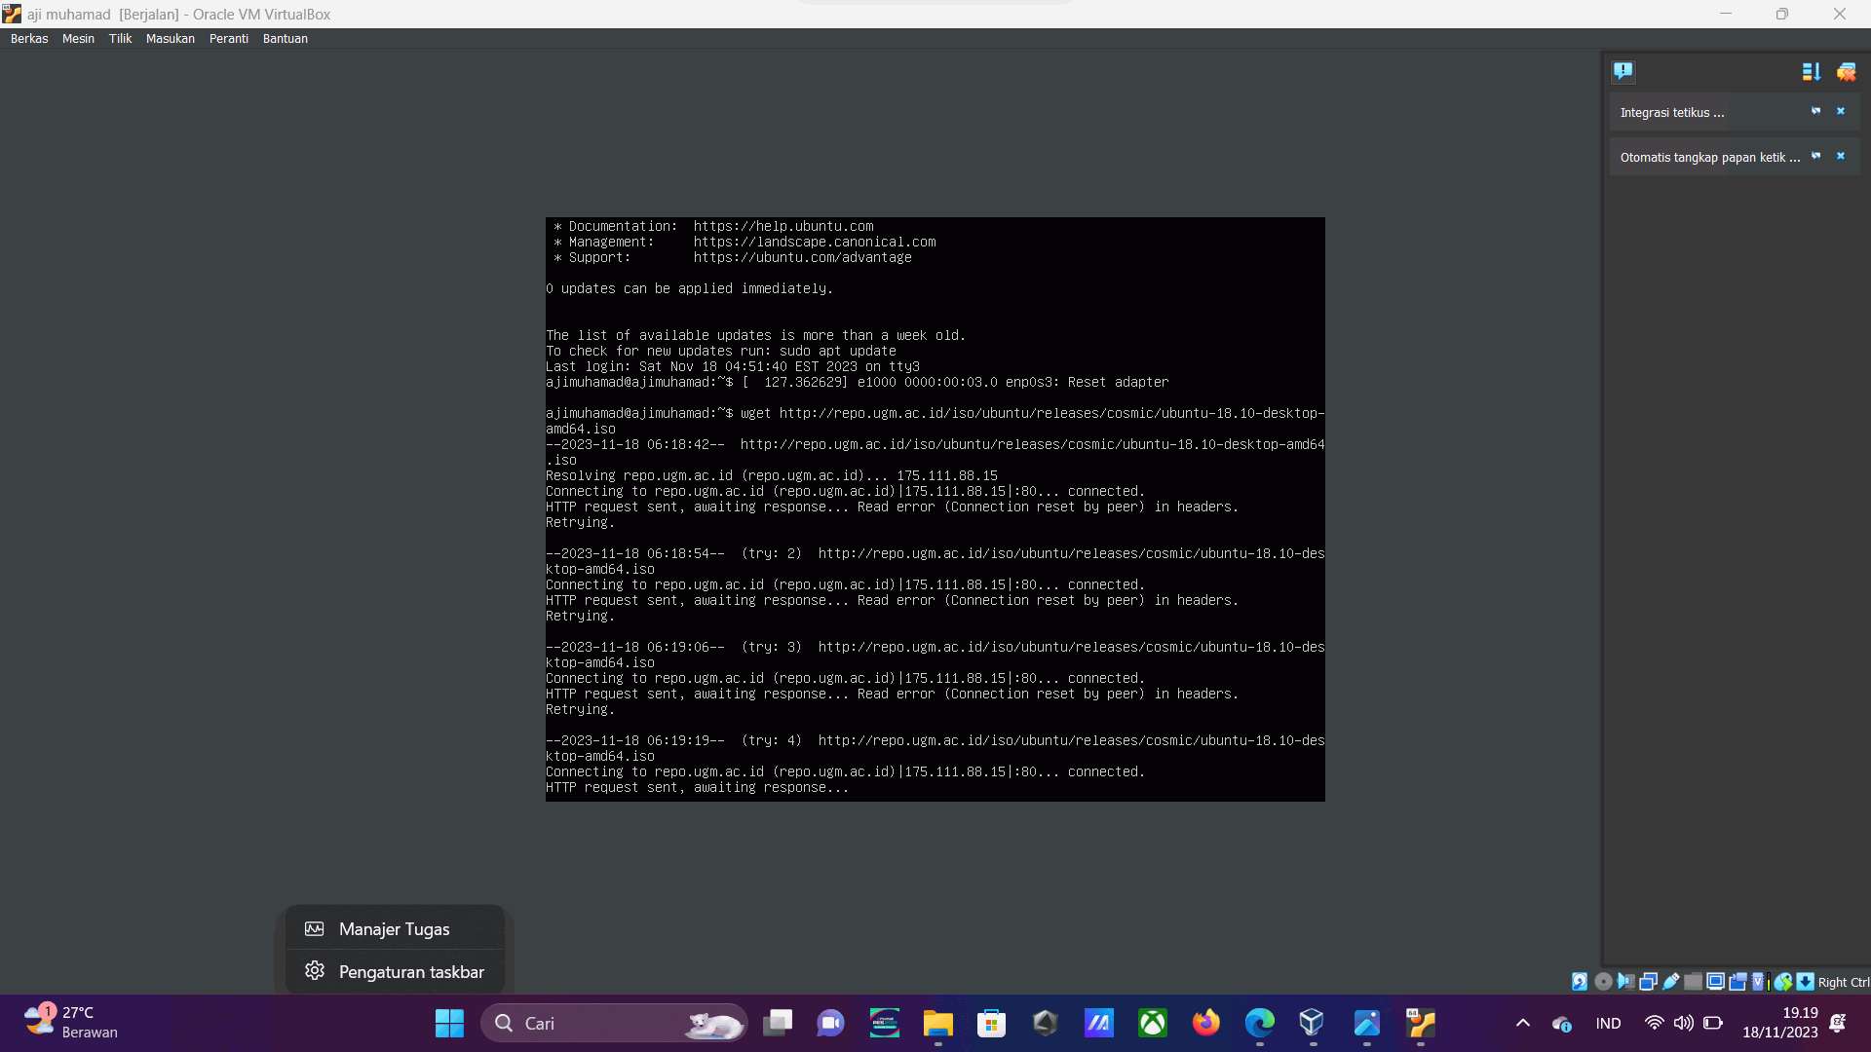Choose 'Pengaturan taskbar' from the popup menu

pyautogui.click(x=395, y=972)
